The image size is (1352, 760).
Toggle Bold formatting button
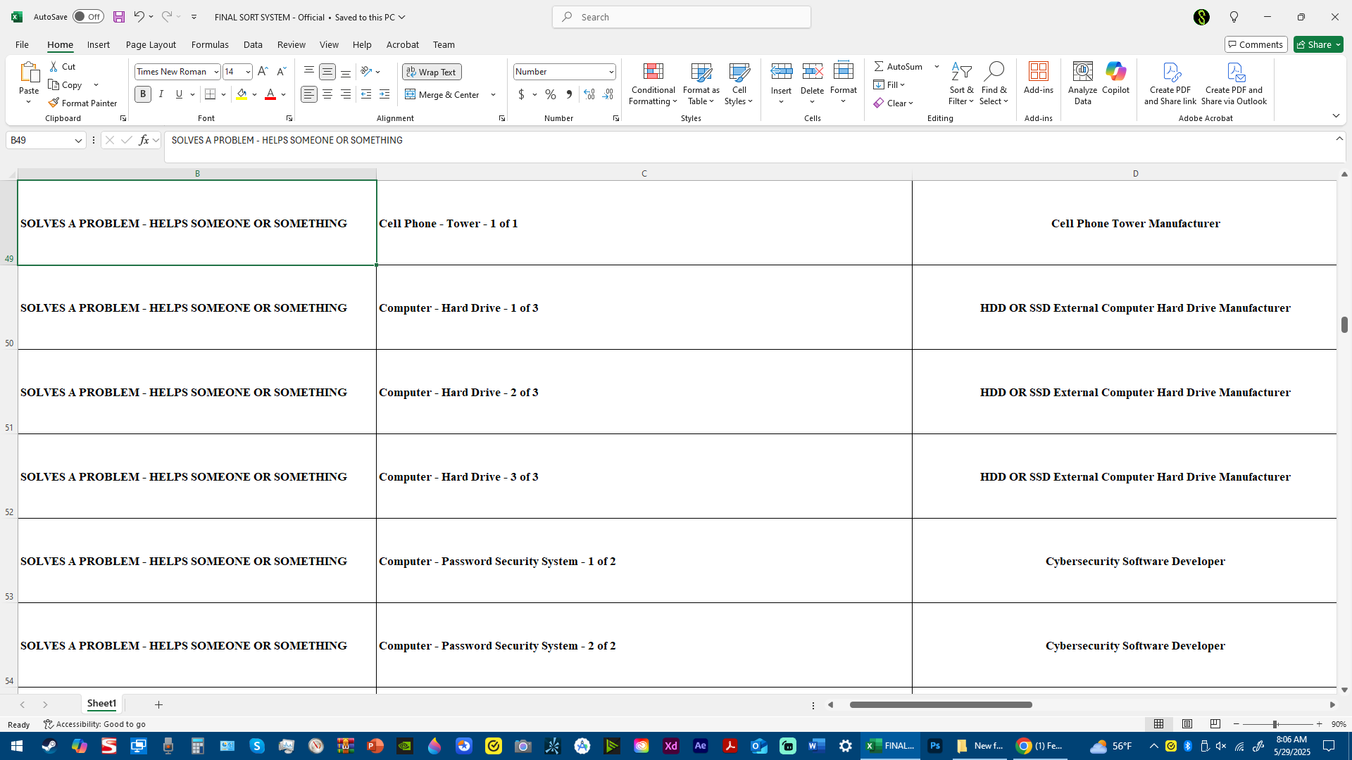pos(143,94)
